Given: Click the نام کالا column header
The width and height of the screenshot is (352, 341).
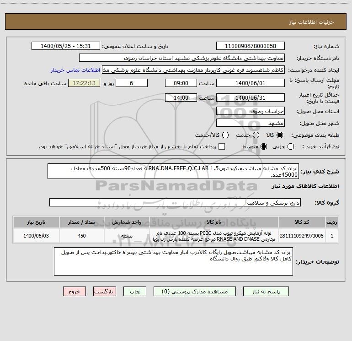Looking at the screenshot, I should click(214, 222).
